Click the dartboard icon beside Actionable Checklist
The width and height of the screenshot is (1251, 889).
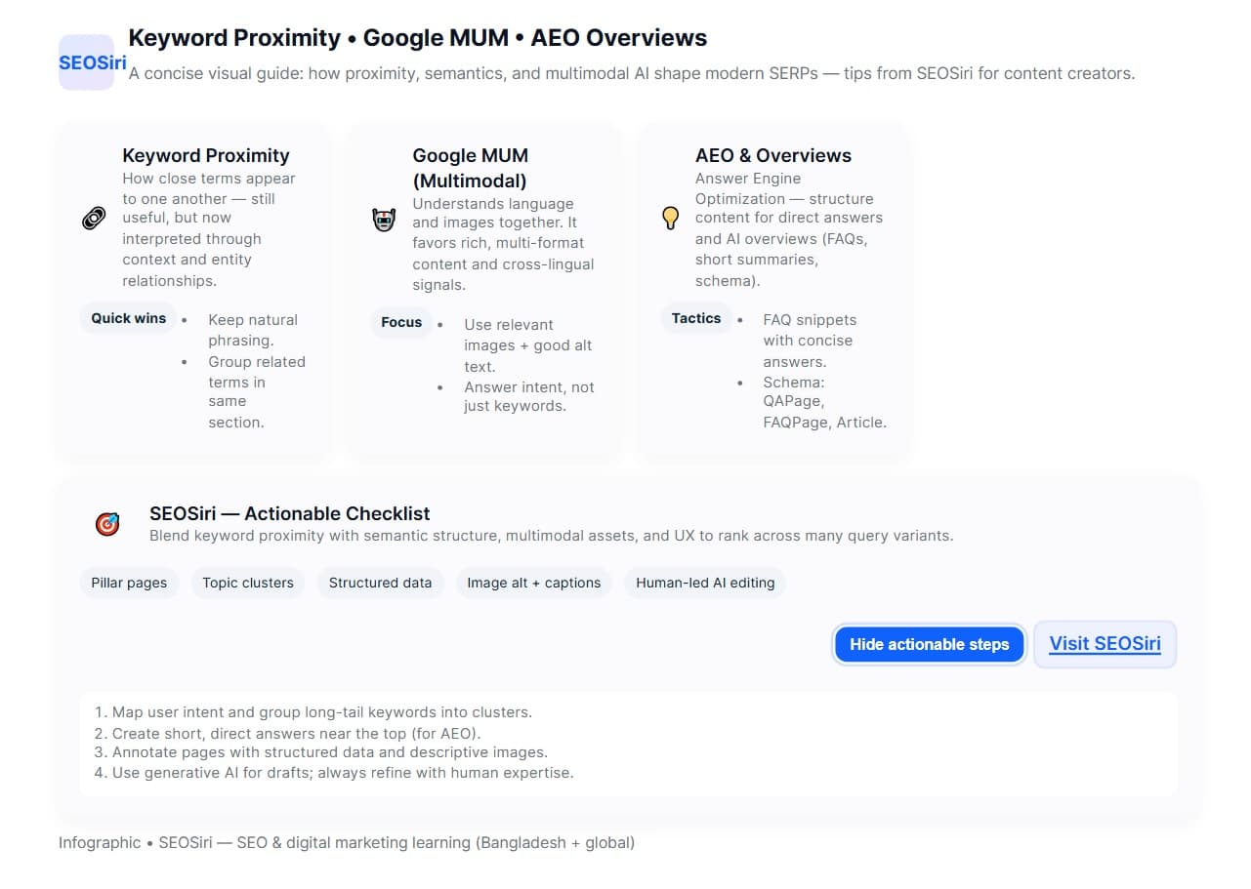[x=107, y=523]
